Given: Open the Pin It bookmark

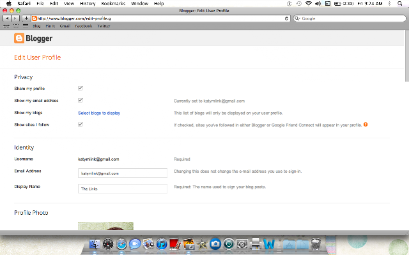Looking at the screenshot, I should (50, 26).
